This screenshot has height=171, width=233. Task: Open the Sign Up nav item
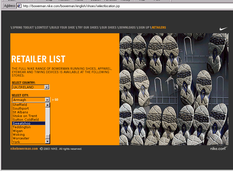tap(144, 28)
